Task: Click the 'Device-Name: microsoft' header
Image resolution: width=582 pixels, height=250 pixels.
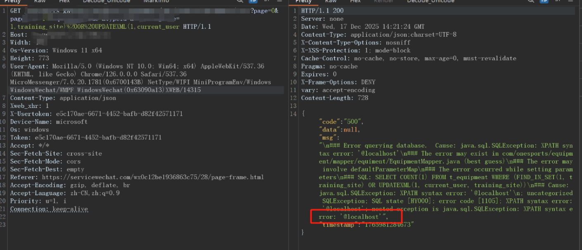Action: pos(49,122)
